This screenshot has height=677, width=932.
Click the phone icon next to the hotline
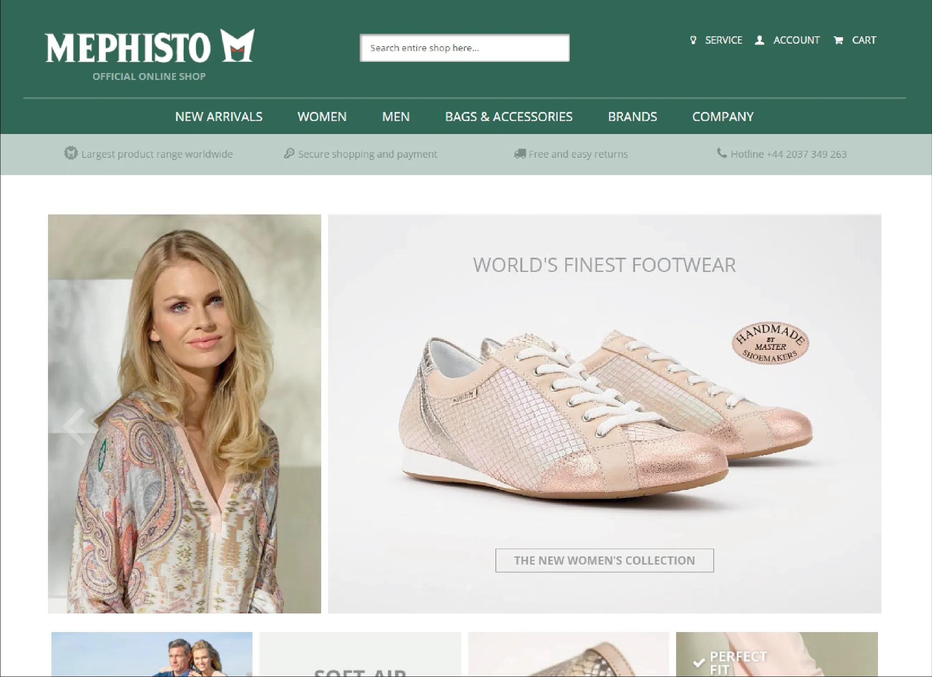point(722,154)
